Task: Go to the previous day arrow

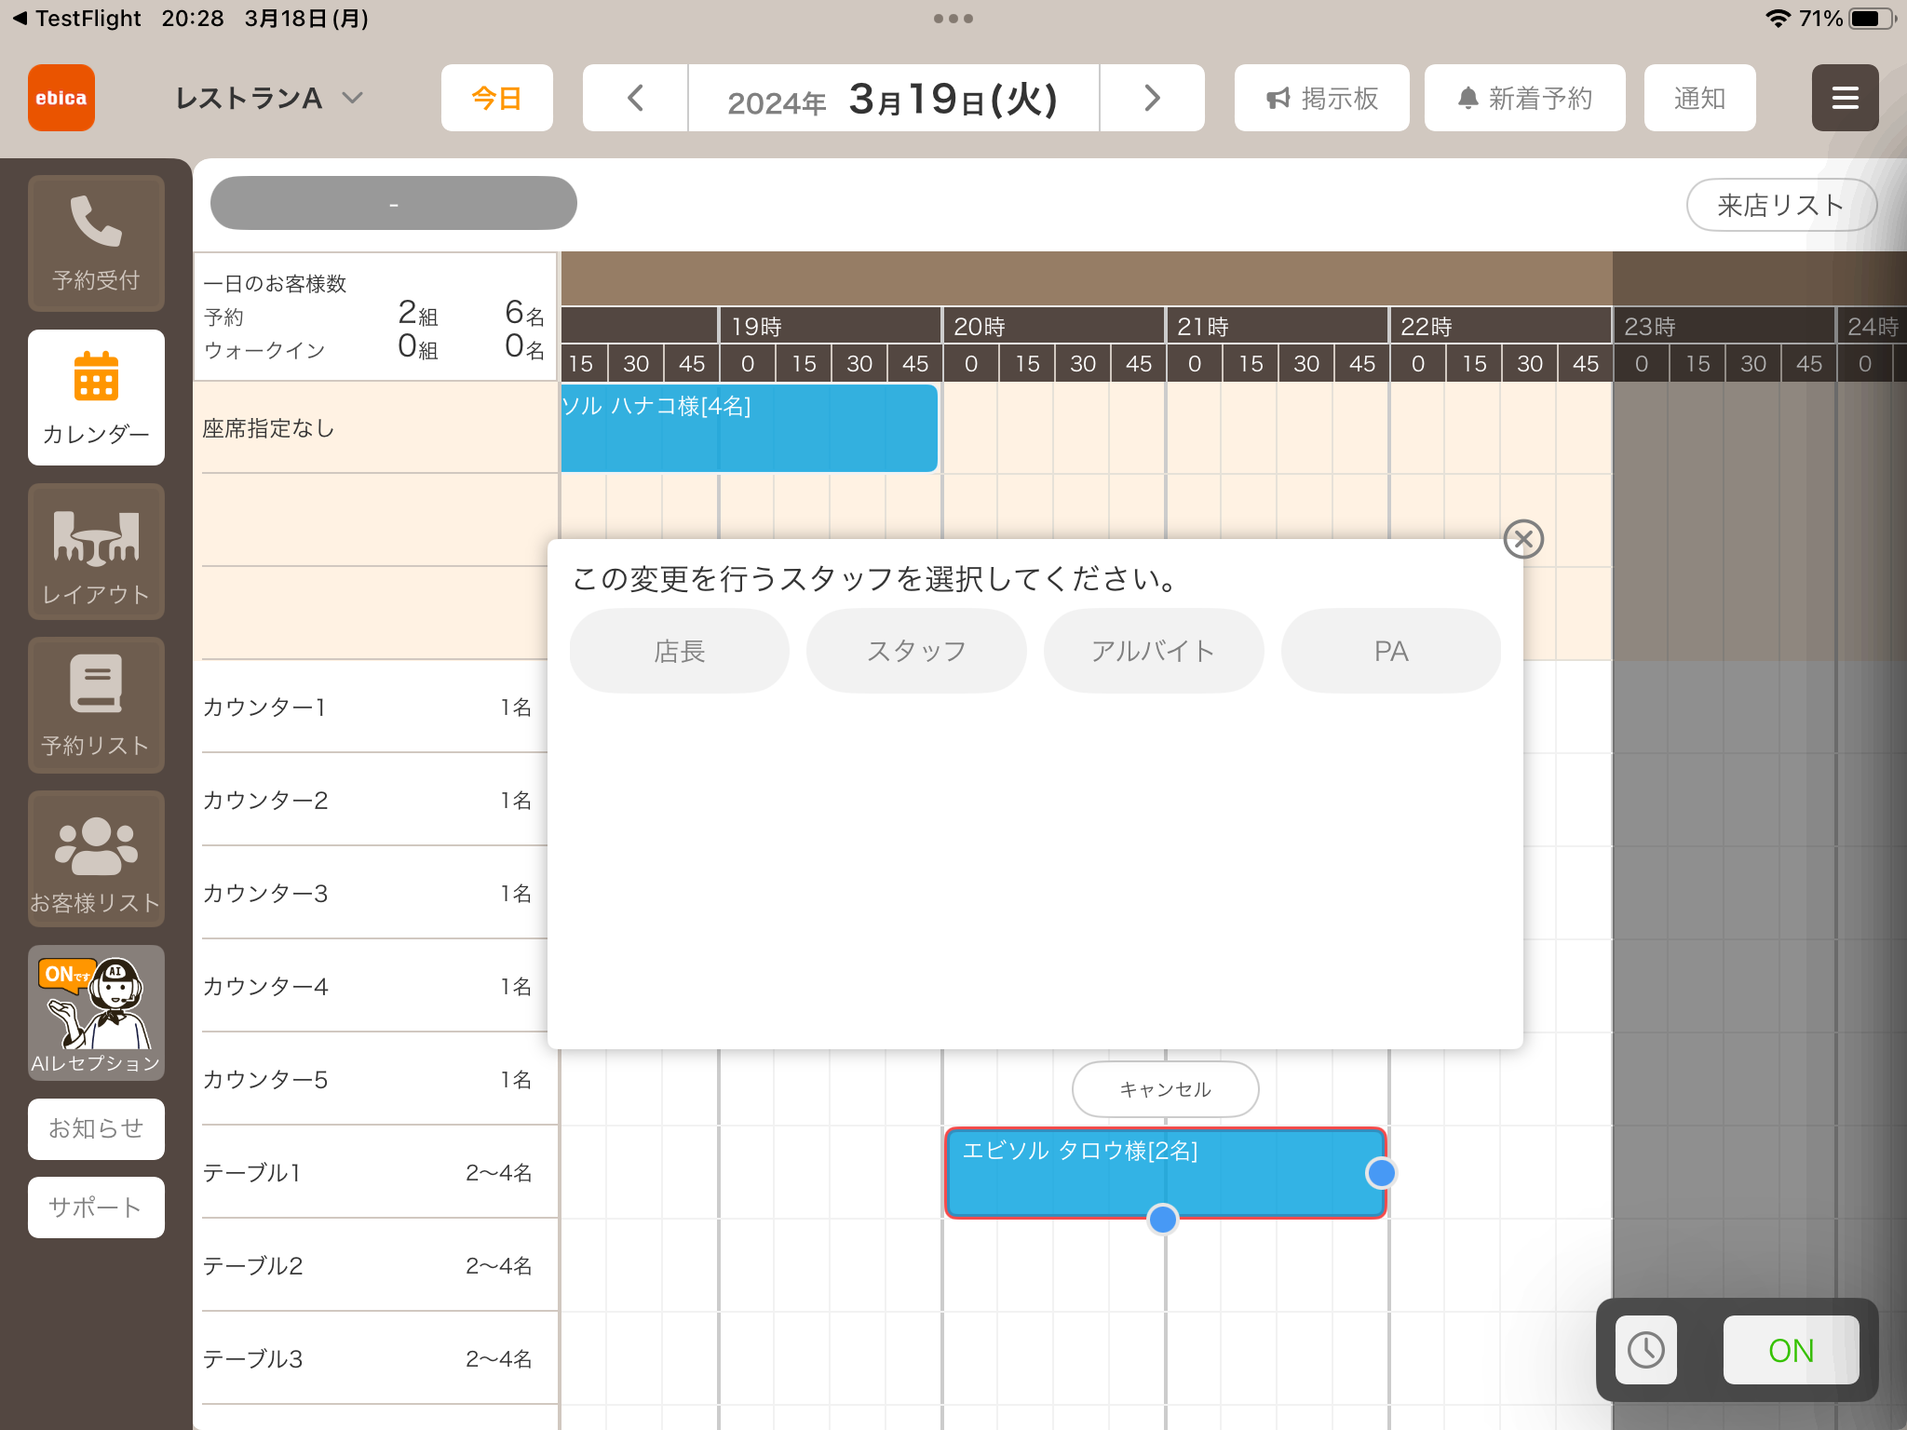Action: point(635,98)
